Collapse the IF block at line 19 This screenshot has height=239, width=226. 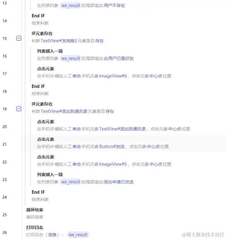point(19,109)
